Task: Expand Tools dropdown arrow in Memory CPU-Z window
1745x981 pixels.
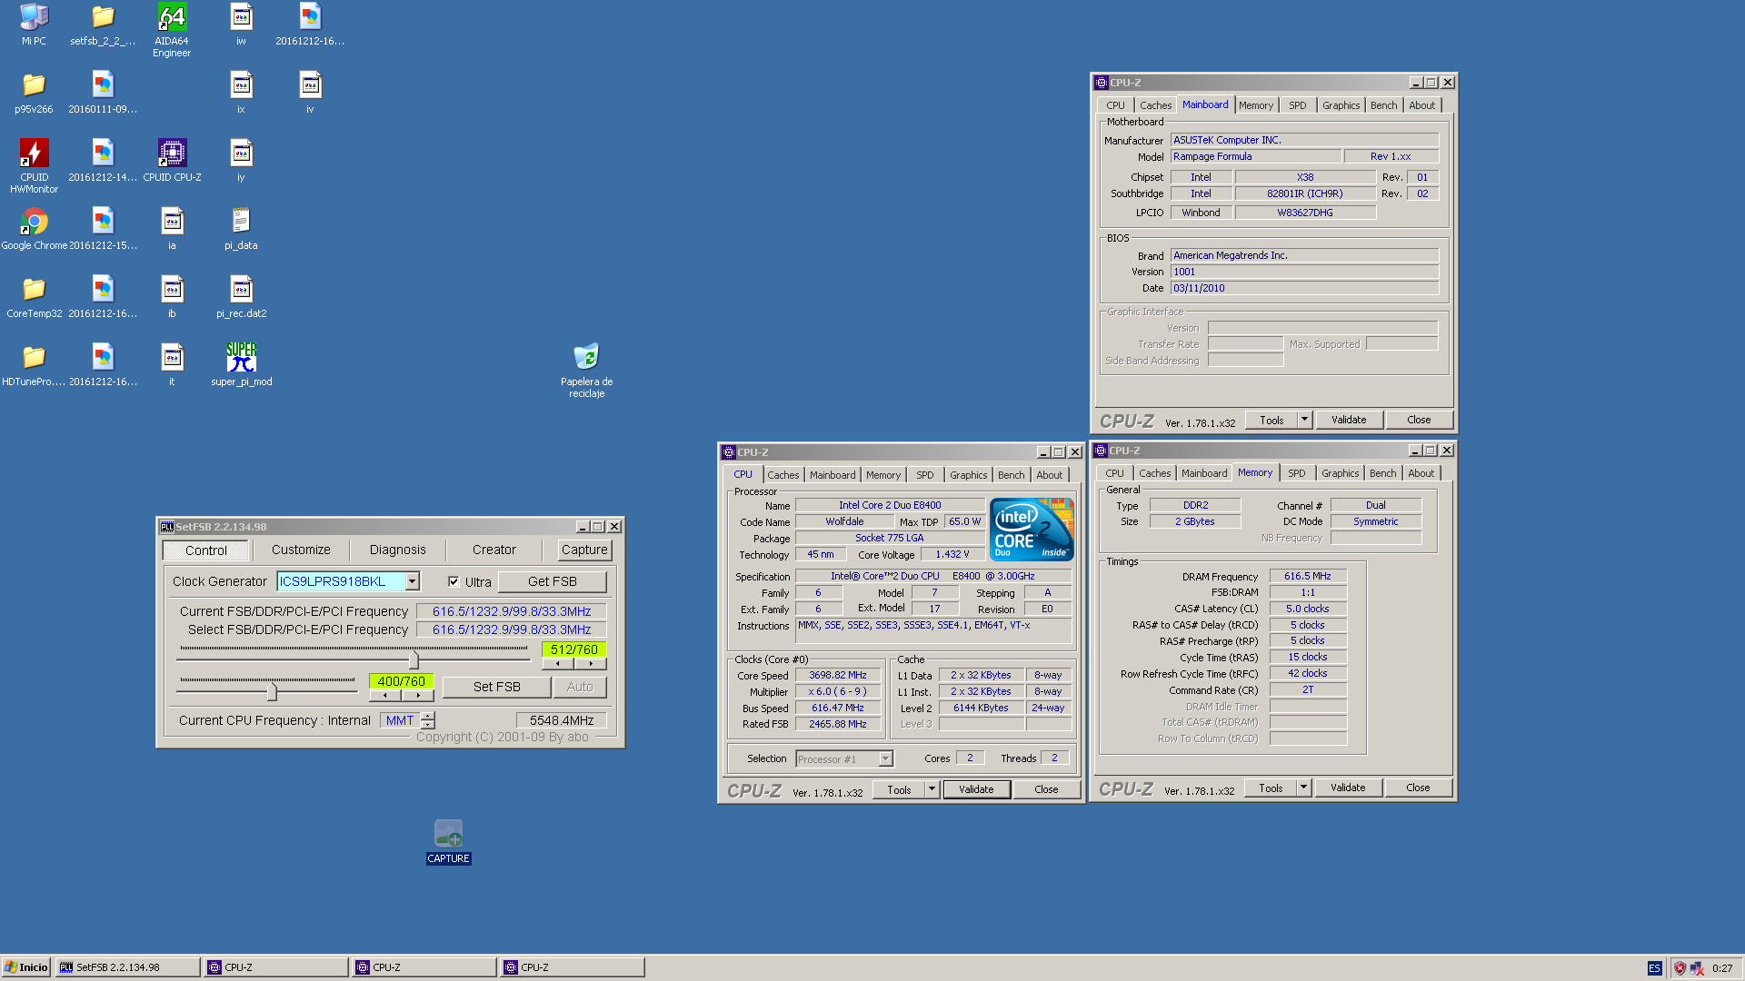Action: (1303, 788)
